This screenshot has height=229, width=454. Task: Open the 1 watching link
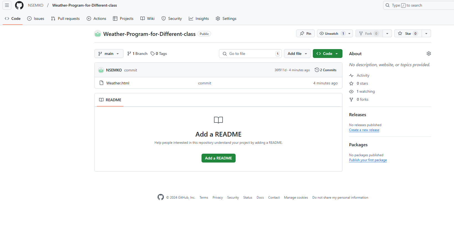(x=362, y=91)
